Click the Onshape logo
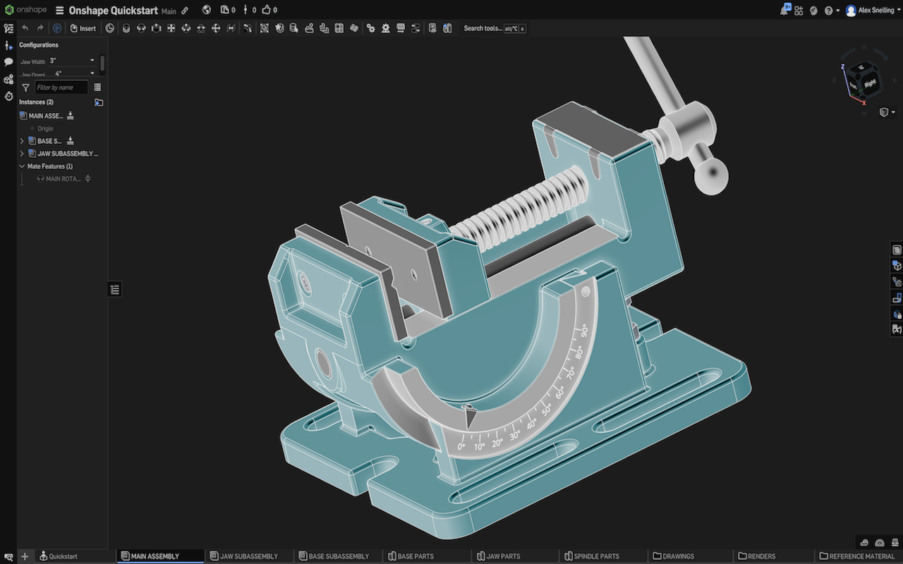The width and height of the screenshot is (903, 564). point(28,11)
